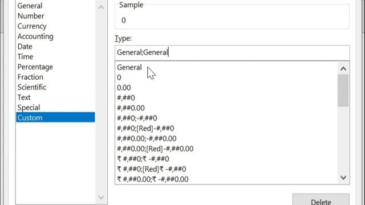365x205 pixels.
Task: Choose the Currency category
Action: [55, 26]
